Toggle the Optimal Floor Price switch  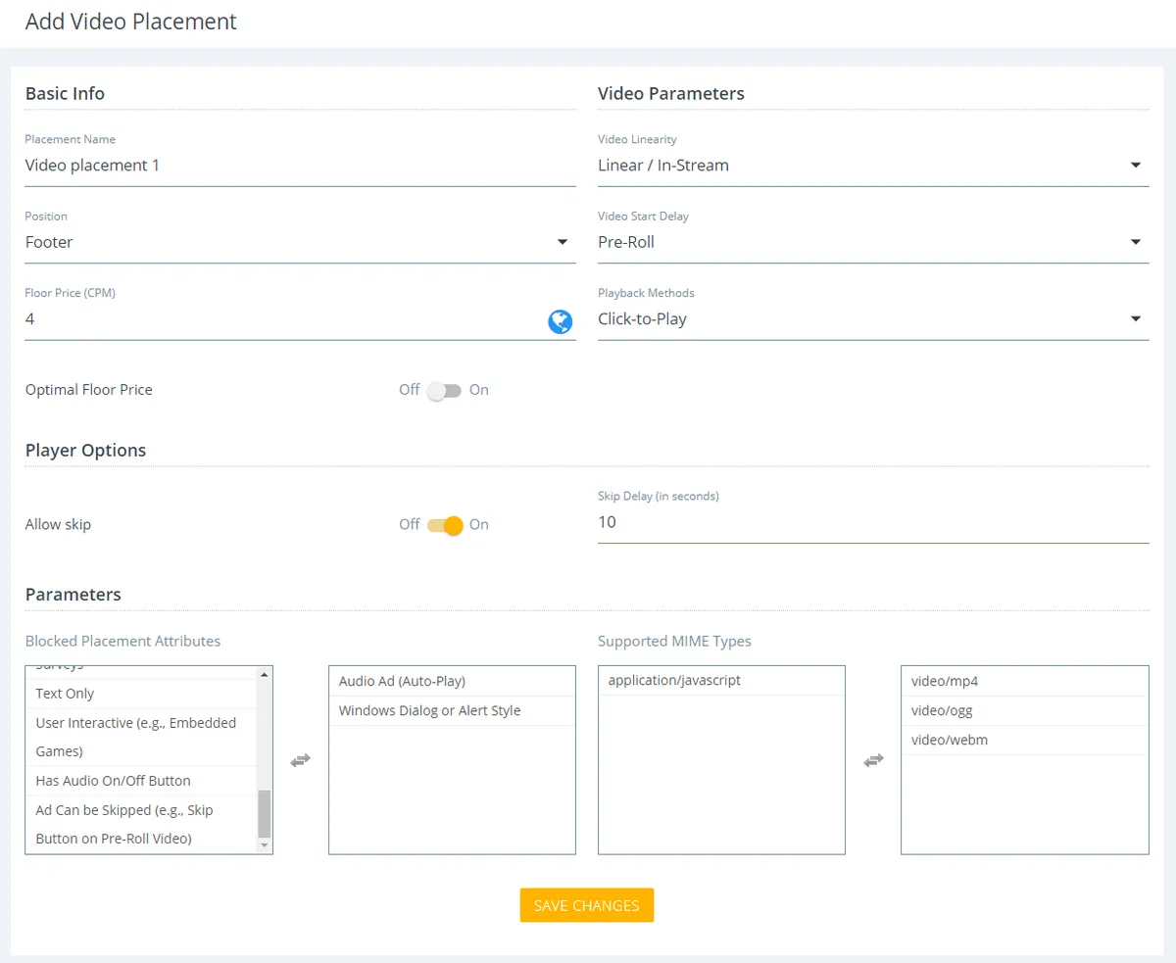[x=444, y=390]
